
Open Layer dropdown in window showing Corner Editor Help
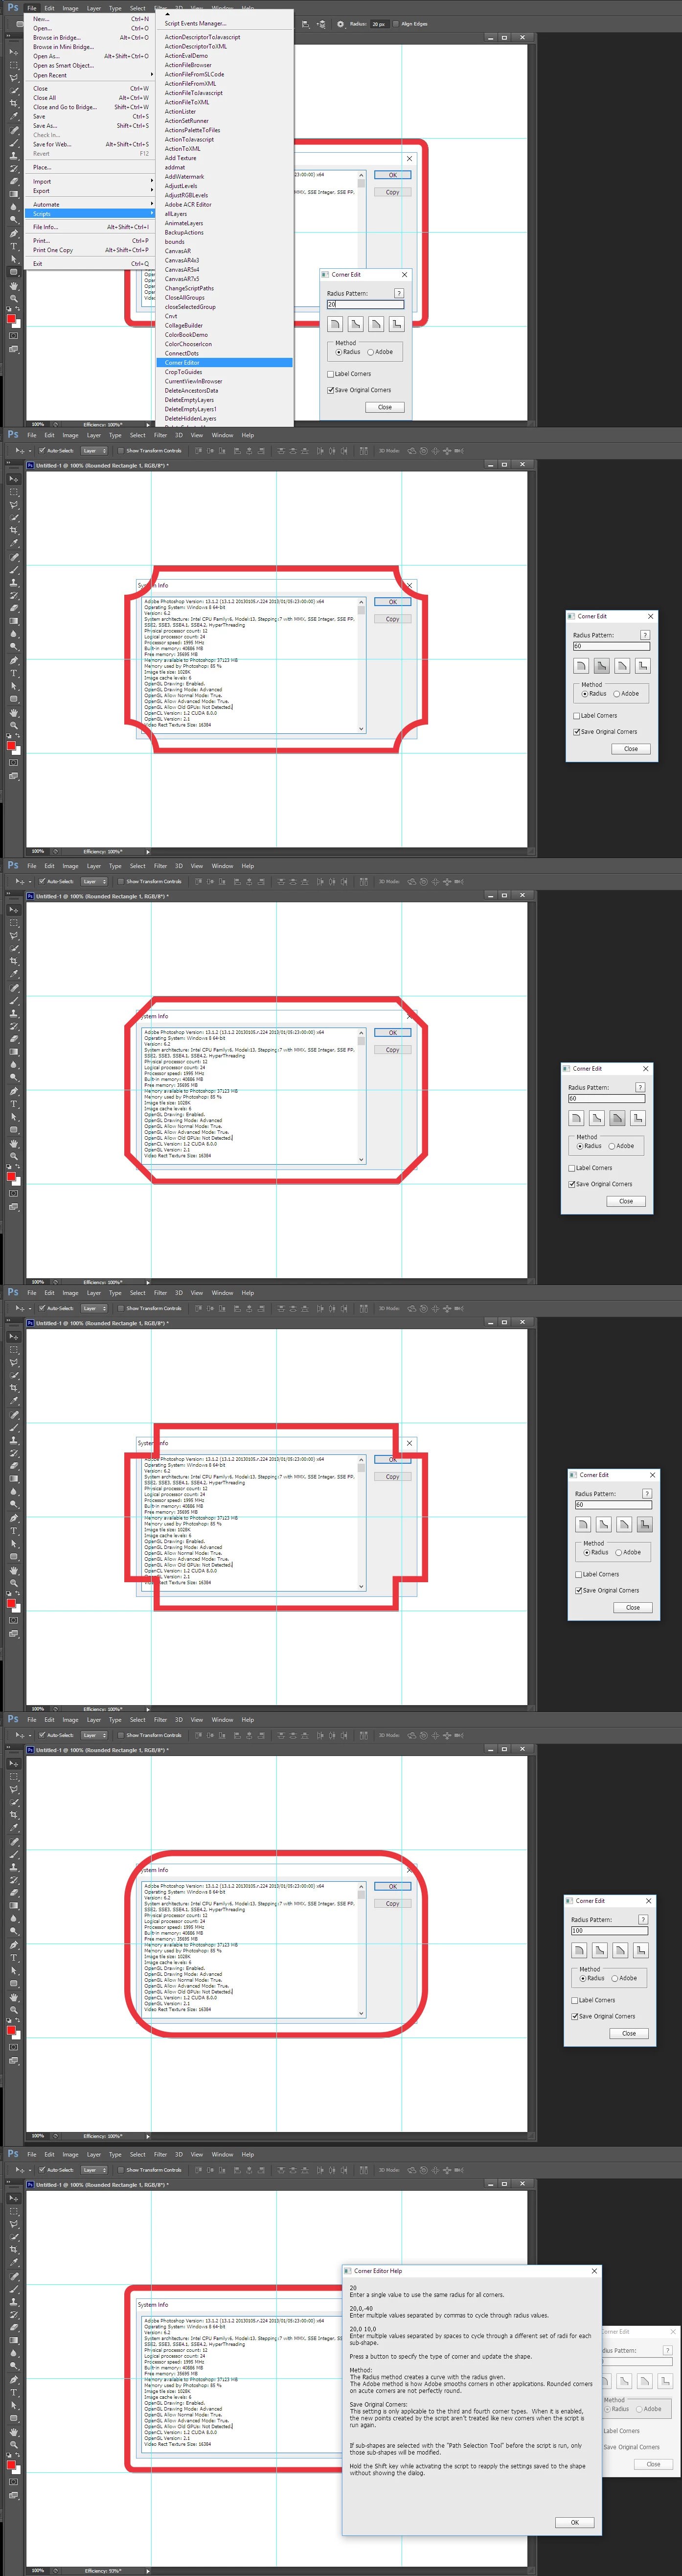(x=94, y=2170)
